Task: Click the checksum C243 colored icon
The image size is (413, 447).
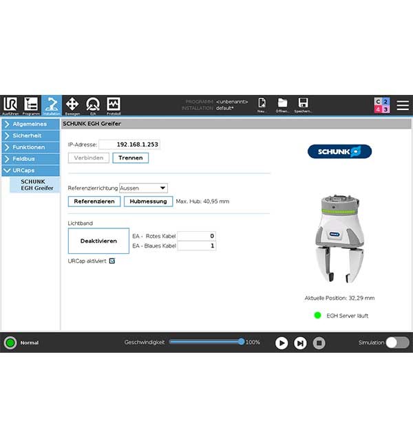Action: point(381,105)
